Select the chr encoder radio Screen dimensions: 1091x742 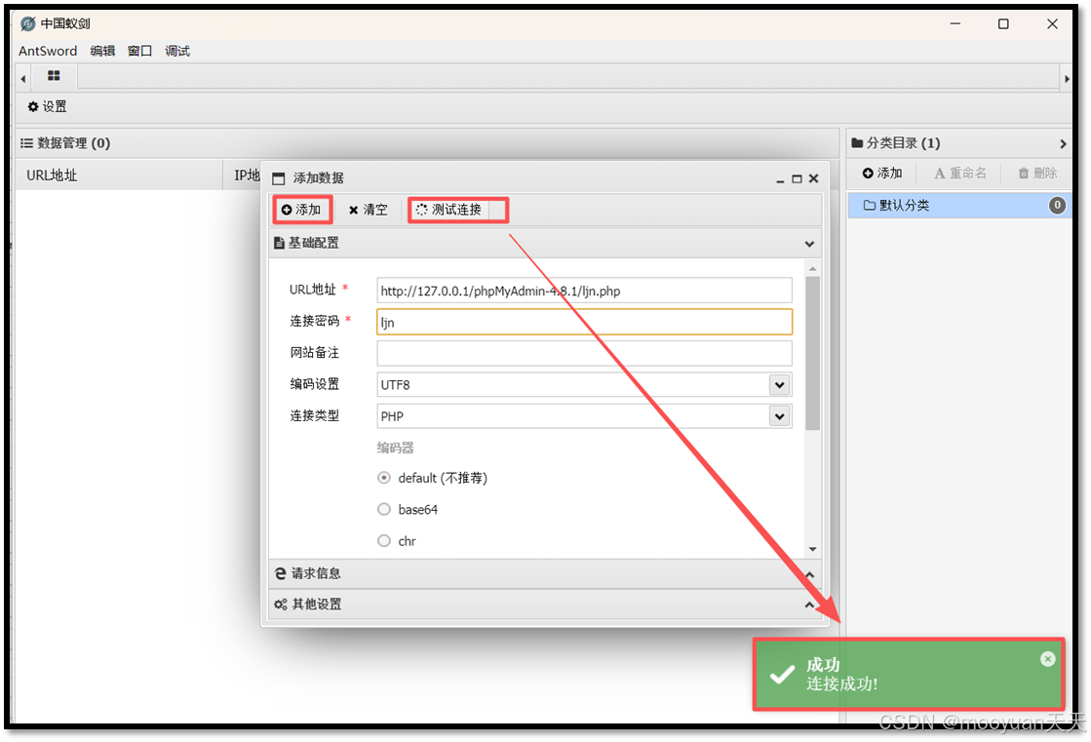pyautogui.click(x=383, y=540)
